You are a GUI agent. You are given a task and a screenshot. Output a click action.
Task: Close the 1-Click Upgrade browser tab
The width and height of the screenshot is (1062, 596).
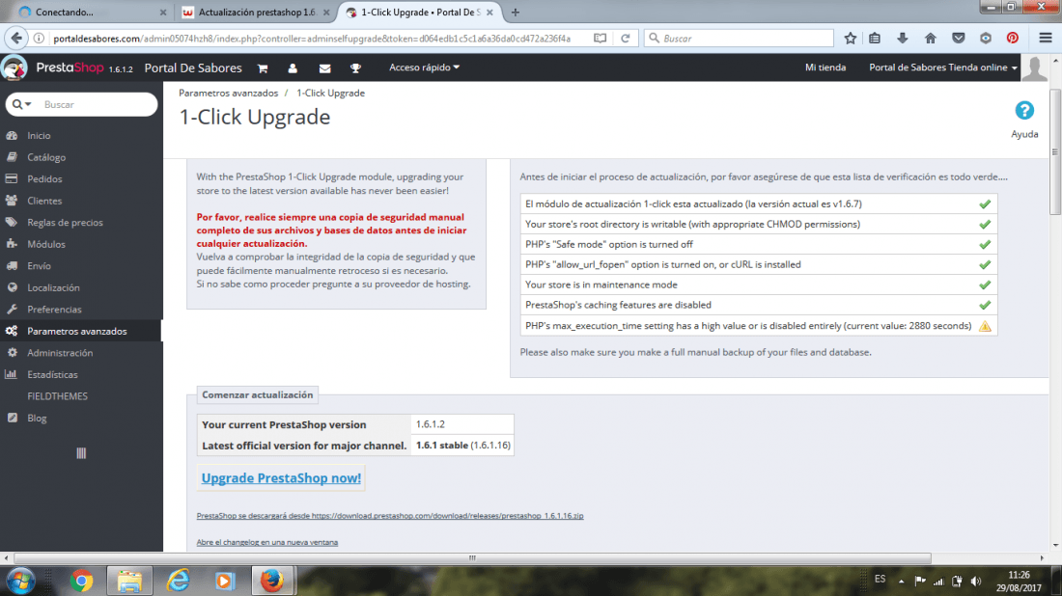[x=489, y=13]
